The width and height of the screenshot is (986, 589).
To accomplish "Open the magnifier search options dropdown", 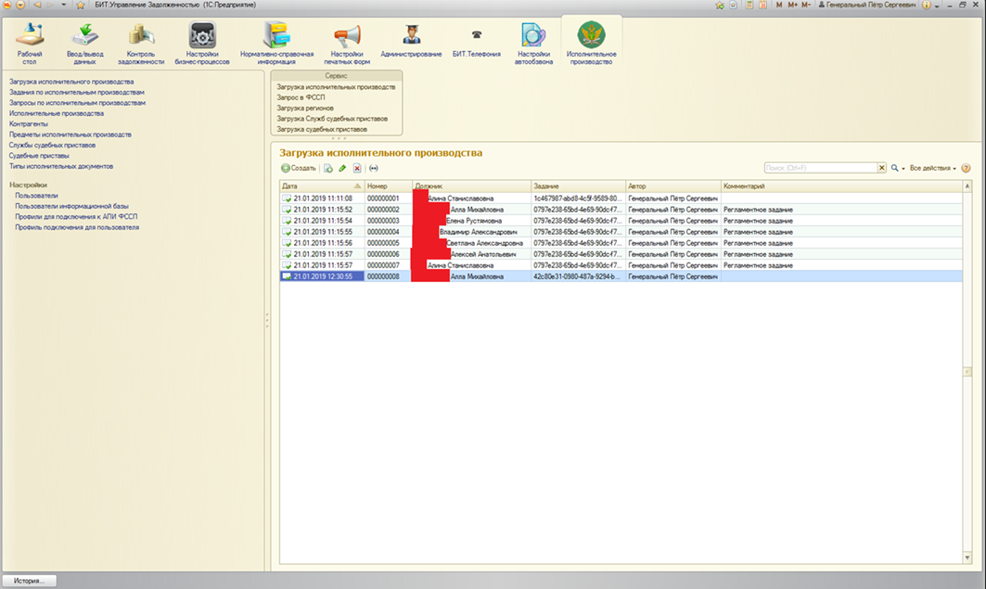I will click(x=897, y=169).
